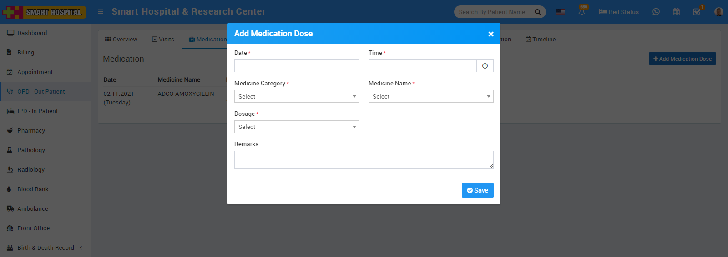The image size is (728, 257).
Task: Click Add Medication Dose button on page
Action: click(x=682, y=59)
